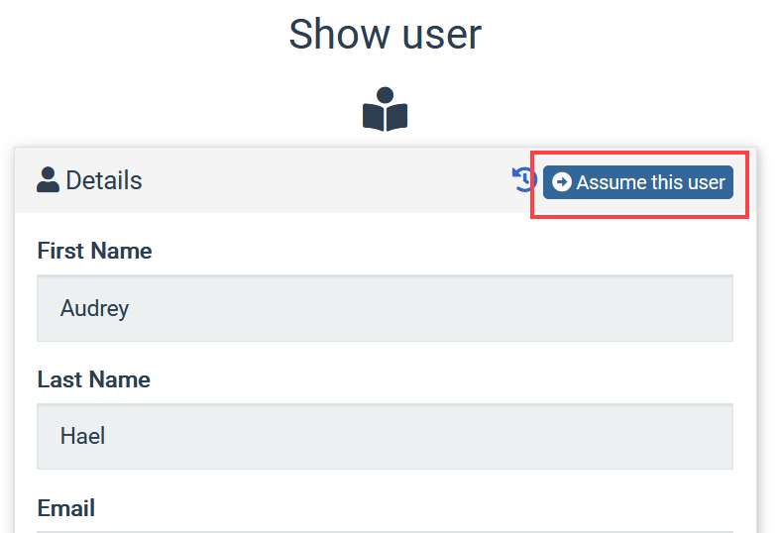The image size is (780, 533).
Task: Click the Last Name label
Action: pyautogui.click(x=94, y=379)
